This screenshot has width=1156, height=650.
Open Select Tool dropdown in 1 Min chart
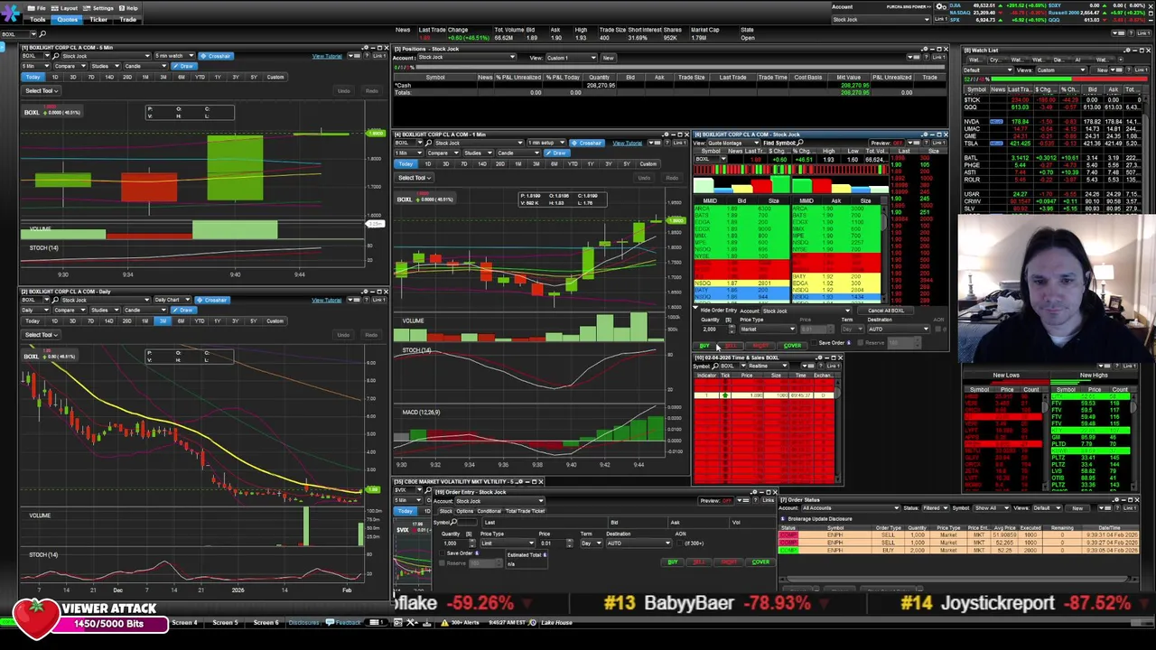coord(415,178)
